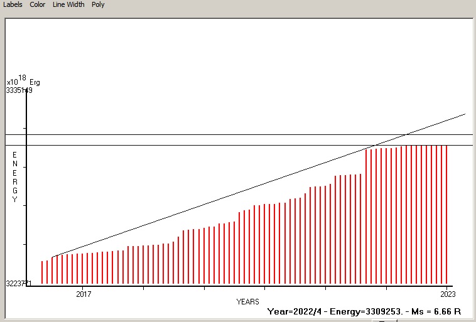Open the Color menu
476x322 pixels.
tap(38, 4)
